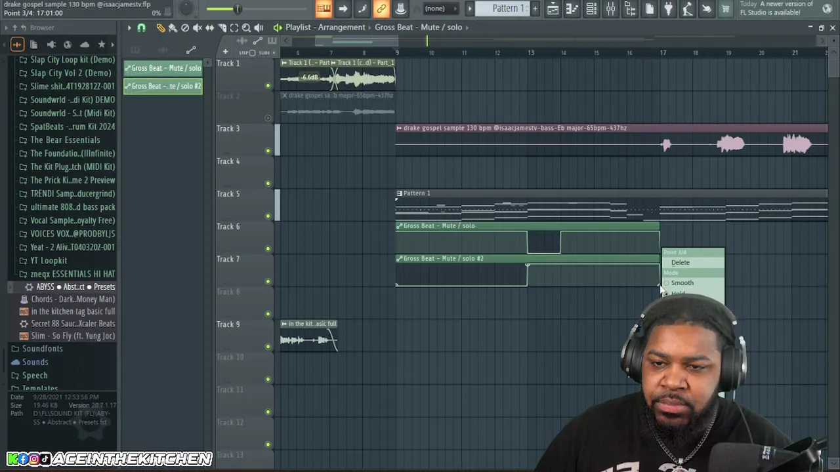This screenshot has height=472, width=840.
Task: Switch browser to the files tab icon
Action: tap(33, 45)
